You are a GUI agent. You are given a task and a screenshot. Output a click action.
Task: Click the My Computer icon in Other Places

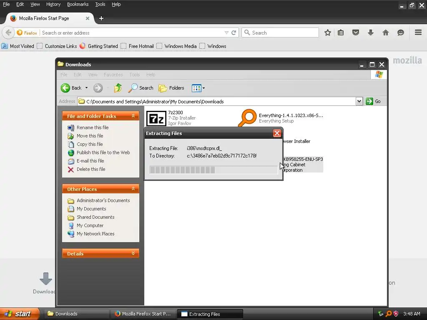(x=71, y=225)
